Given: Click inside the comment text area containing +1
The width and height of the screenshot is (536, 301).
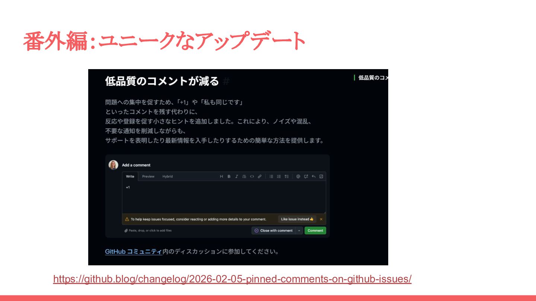Looking at the screenshot, I should pos(224,197).
